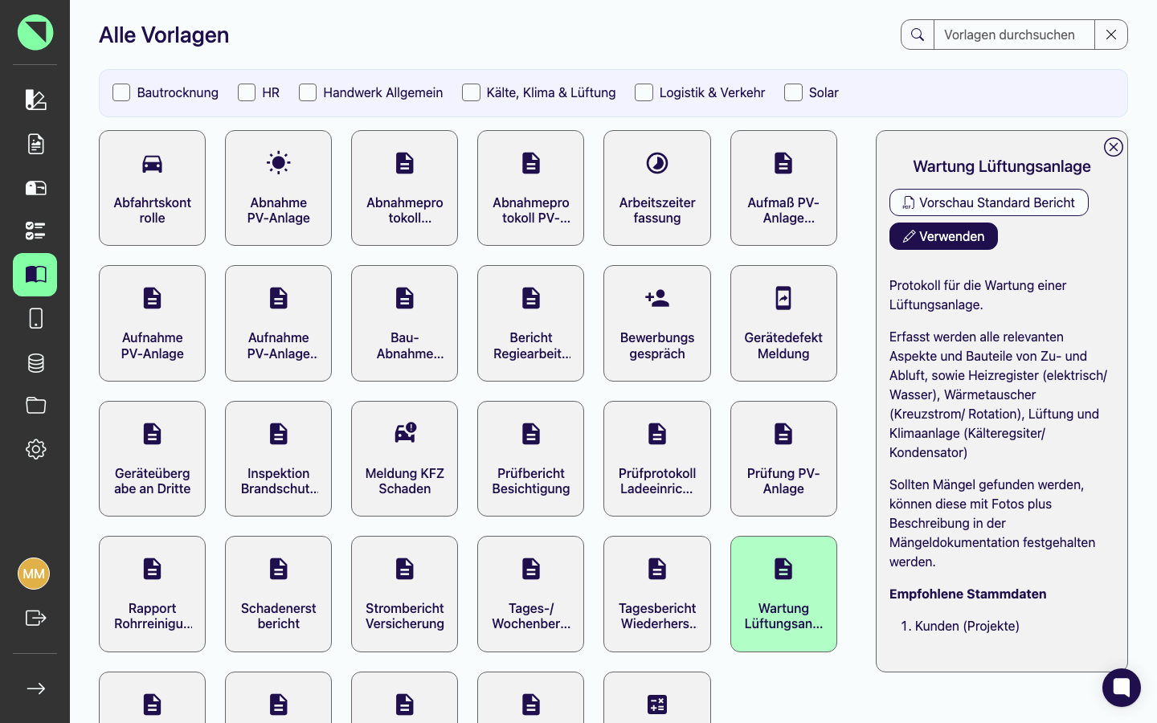Select the Abfahrtskontrolle template card
Screen dimensions: 1157x723
coord(152,188)
